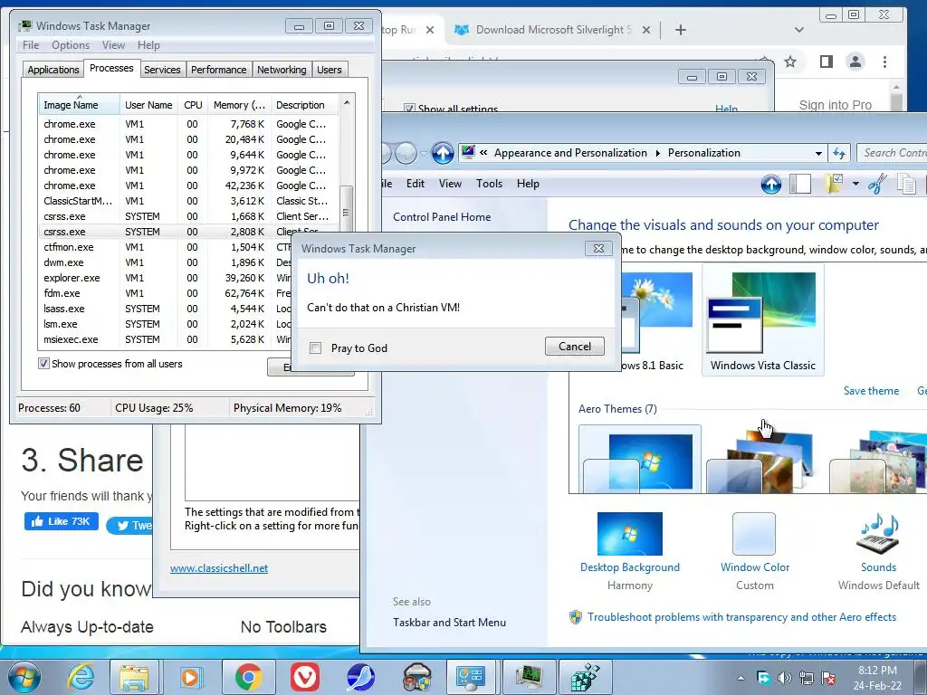Viewport: 927px width, 695px height.
Task: Select the Windows Vista Classic theme
Action: pyautogui.click(x=762, y=321)
